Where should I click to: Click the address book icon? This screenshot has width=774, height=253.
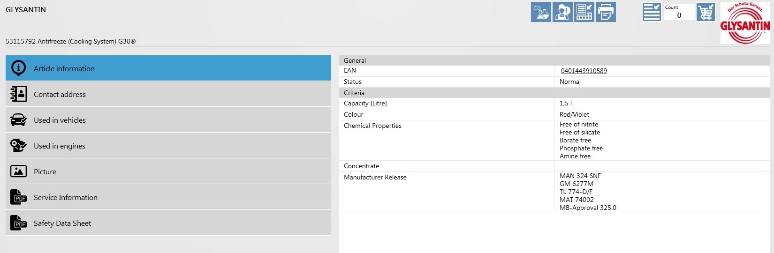coord(19,94)
